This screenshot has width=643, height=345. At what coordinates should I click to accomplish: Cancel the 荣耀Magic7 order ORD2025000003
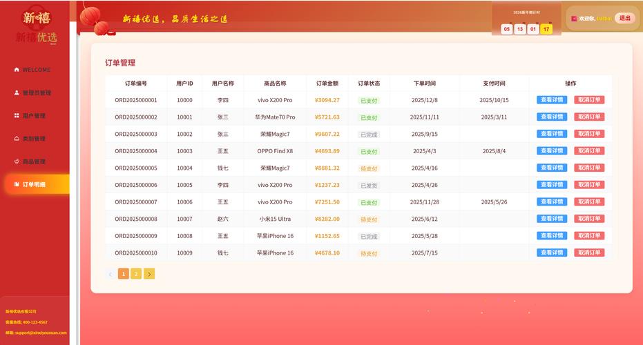(x=589, y=134)
